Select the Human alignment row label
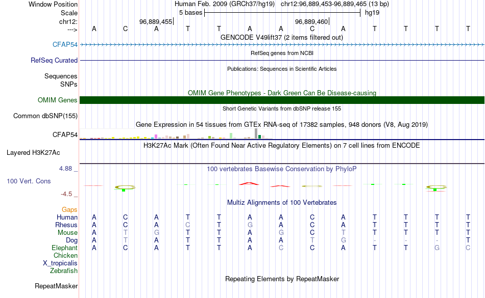Viewport: 485px width, 298px height. click(x=67, y=217)
